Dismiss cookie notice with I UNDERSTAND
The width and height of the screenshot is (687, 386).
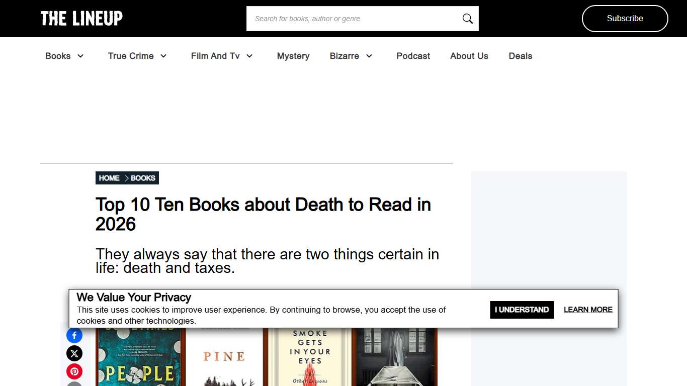(x=522, y=310)
